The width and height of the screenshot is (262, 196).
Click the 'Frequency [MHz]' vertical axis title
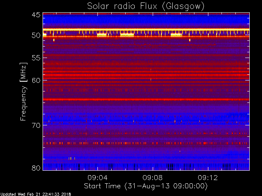tap(23, 91)
